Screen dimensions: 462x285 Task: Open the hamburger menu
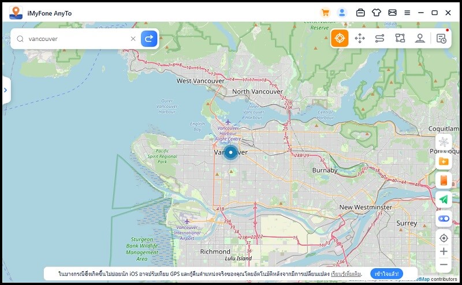(x=407, y=13)
